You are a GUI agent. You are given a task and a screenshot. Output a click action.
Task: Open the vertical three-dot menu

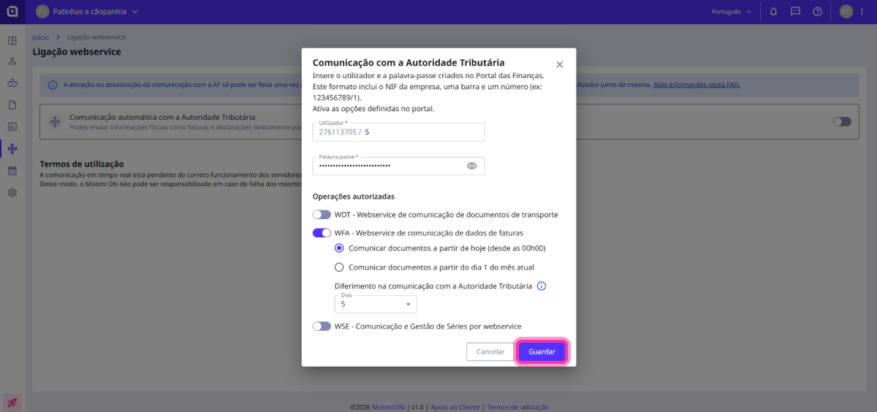pyautogui.click(x=862, y=12)
